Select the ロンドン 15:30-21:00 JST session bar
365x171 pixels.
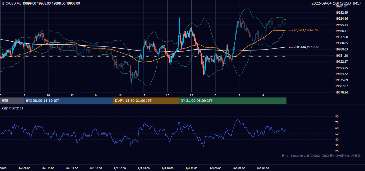[146, 101]
